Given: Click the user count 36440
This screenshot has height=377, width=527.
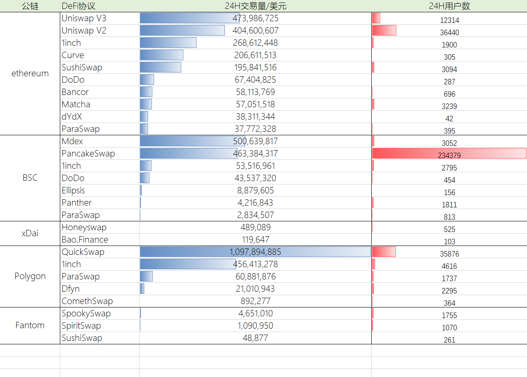Looking at the screenshot, I should click(x=449, y=32).
